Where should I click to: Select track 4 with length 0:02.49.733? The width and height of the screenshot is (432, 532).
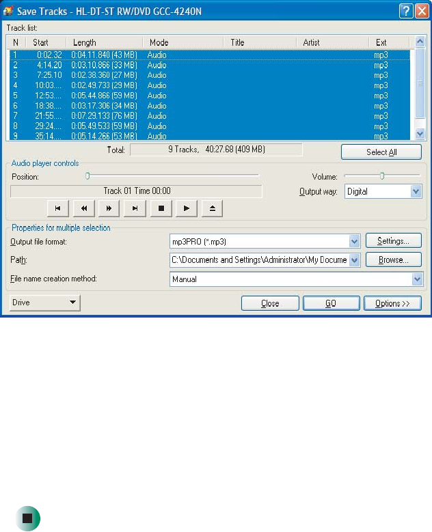point(210,85)
